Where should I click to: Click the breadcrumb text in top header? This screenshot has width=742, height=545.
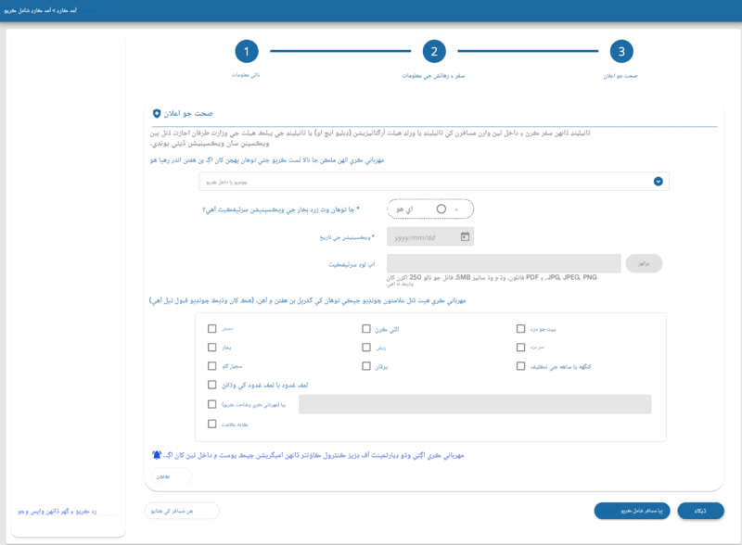[41, 10]
